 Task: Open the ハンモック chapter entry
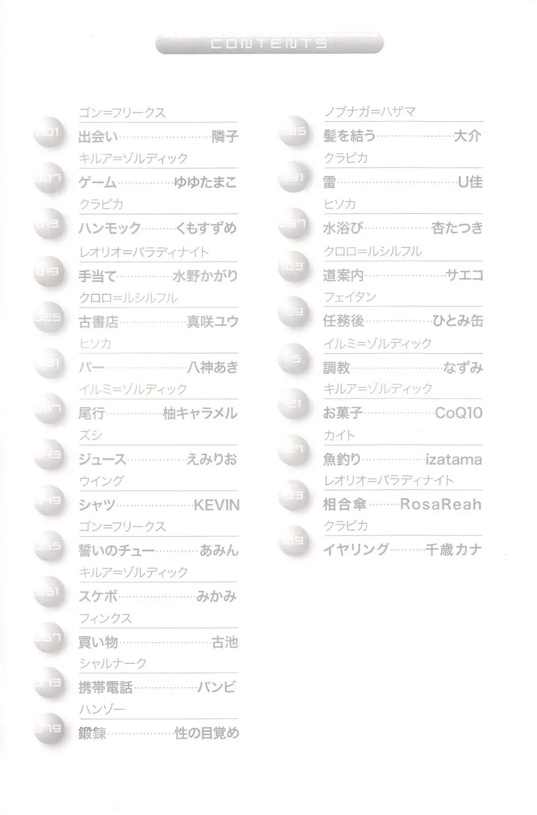(109, 228)
